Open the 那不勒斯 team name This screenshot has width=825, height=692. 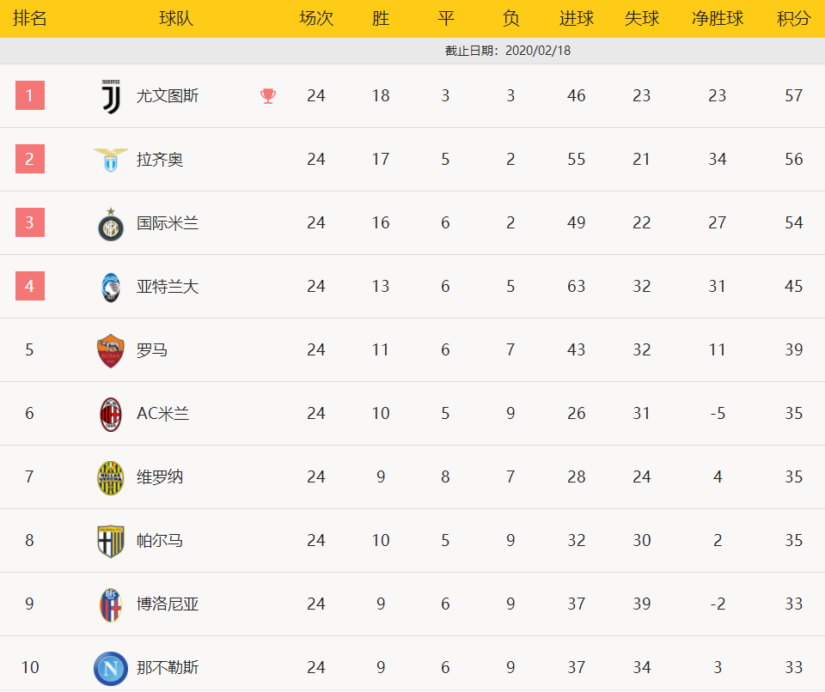[x=168, y=667]
